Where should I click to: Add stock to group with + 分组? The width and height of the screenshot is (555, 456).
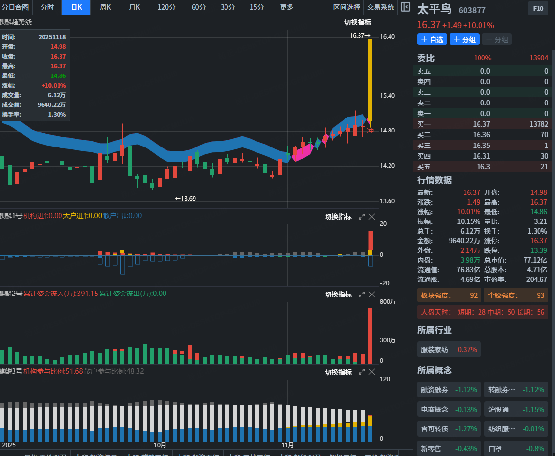point(464,40)
